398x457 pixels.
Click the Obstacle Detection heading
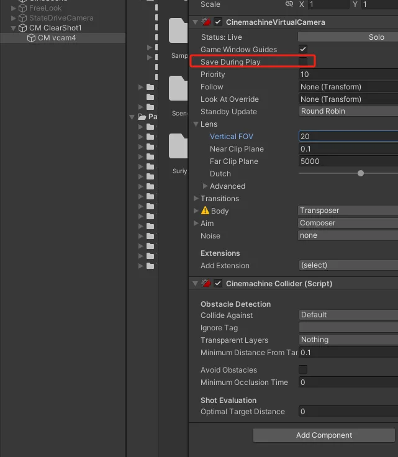point(235,304)
